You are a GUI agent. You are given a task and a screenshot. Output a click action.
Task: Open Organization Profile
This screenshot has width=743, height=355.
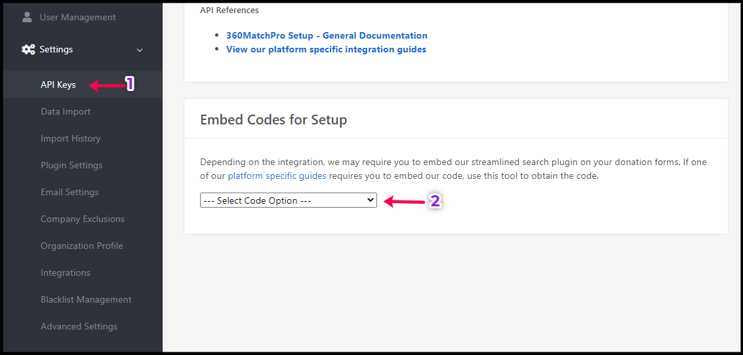click(82, 246)
